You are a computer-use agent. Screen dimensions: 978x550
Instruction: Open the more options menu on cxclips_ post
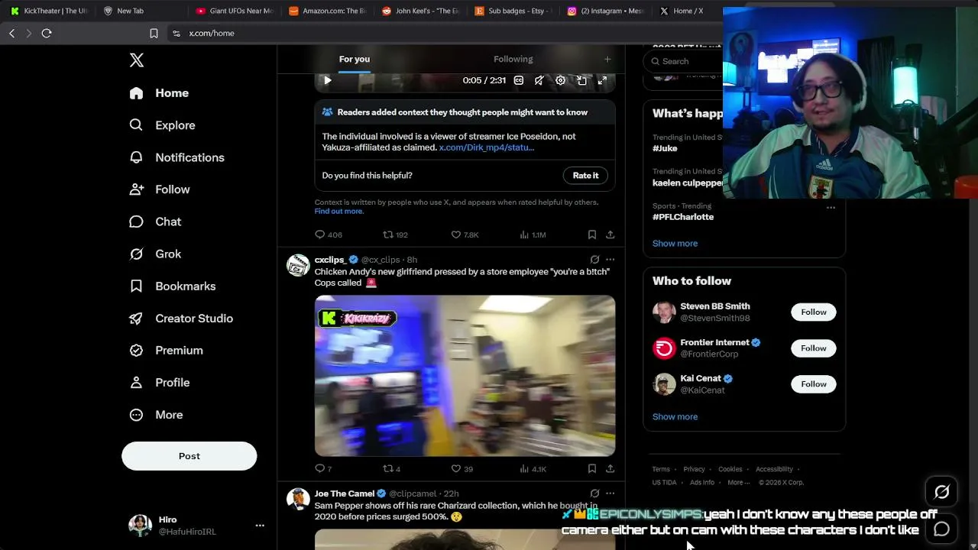610,260
